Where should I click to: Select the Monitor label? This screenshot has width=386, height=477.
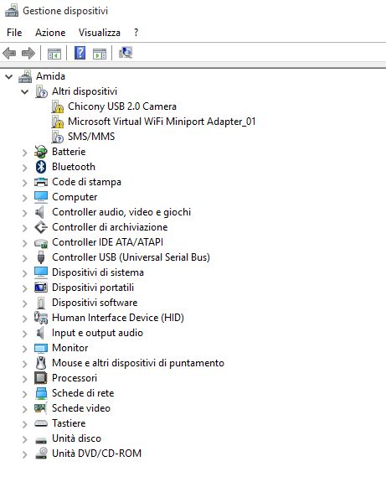(69, 348)
